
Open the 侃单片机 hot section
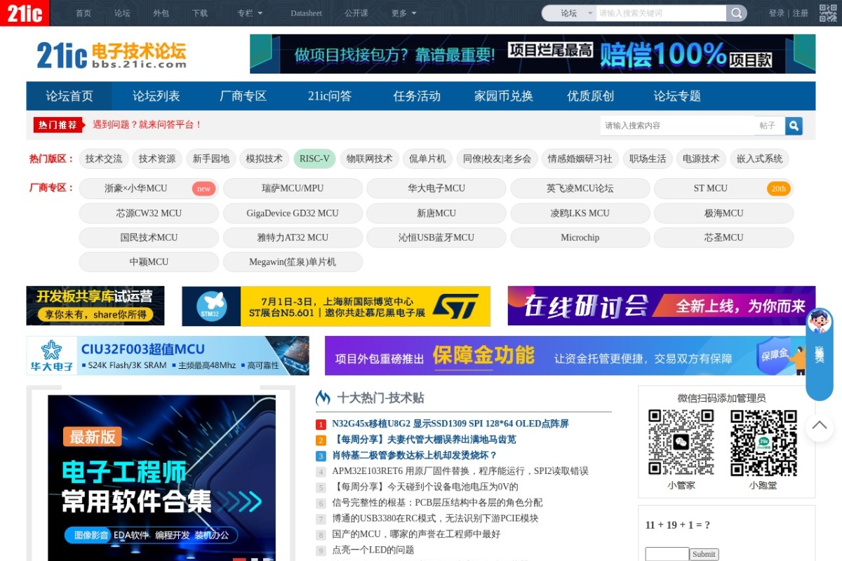[428, 159]
